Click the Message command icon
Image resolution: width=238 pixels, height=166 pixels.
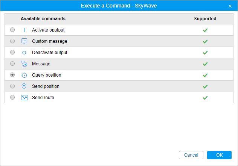click(x=24, y=64)
